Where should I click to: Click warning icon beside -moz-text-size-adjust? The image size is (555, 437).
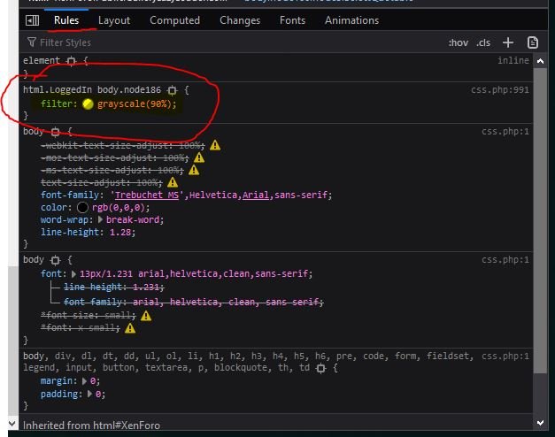[x=199, y=157]
